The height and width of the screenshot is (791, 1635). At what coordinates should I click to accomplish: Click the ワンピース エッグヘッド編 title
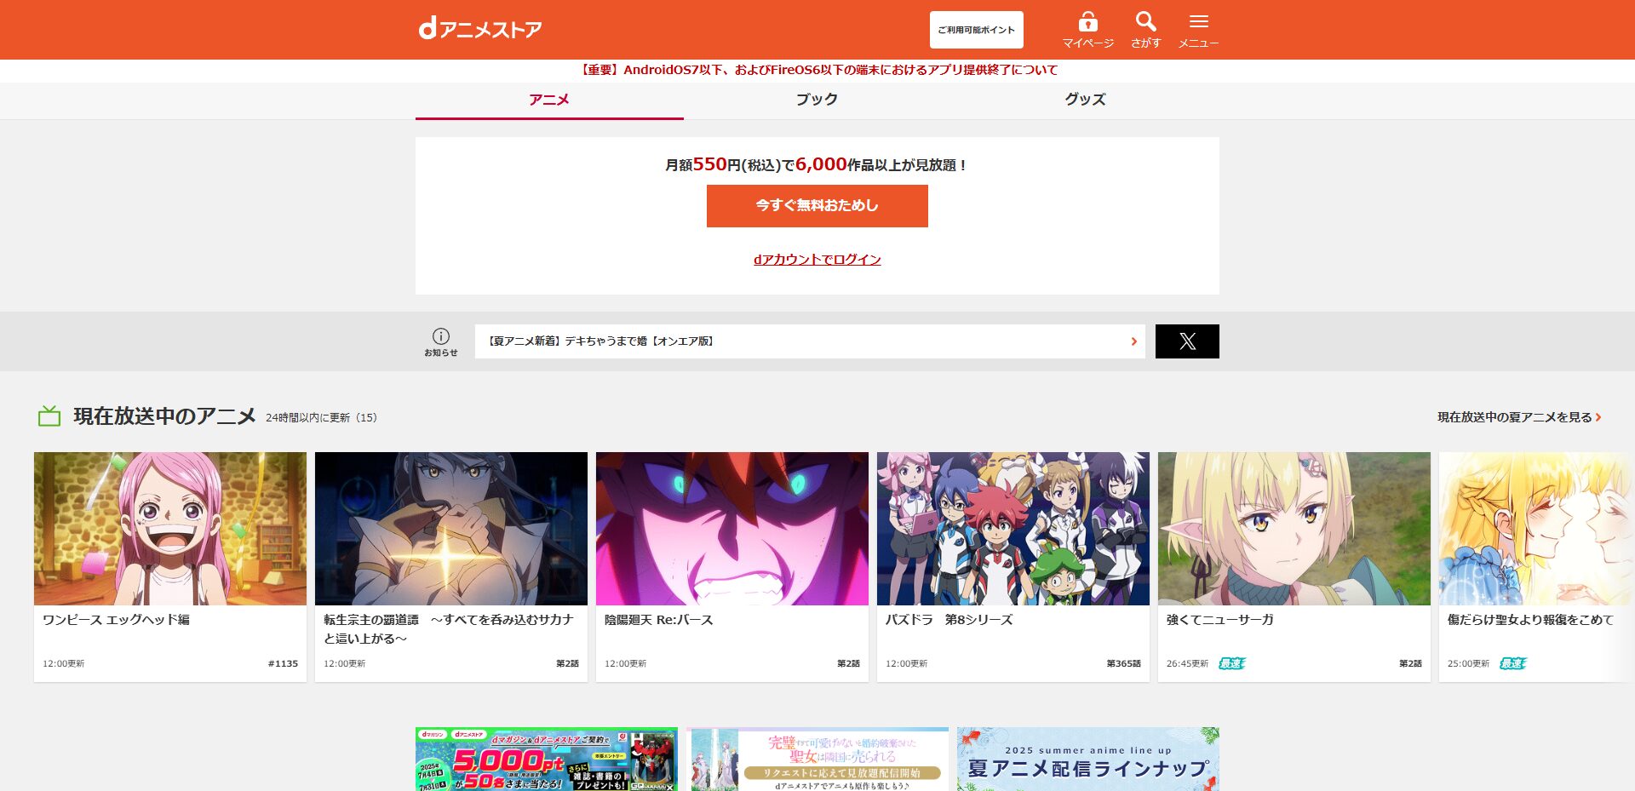(116, 620)
